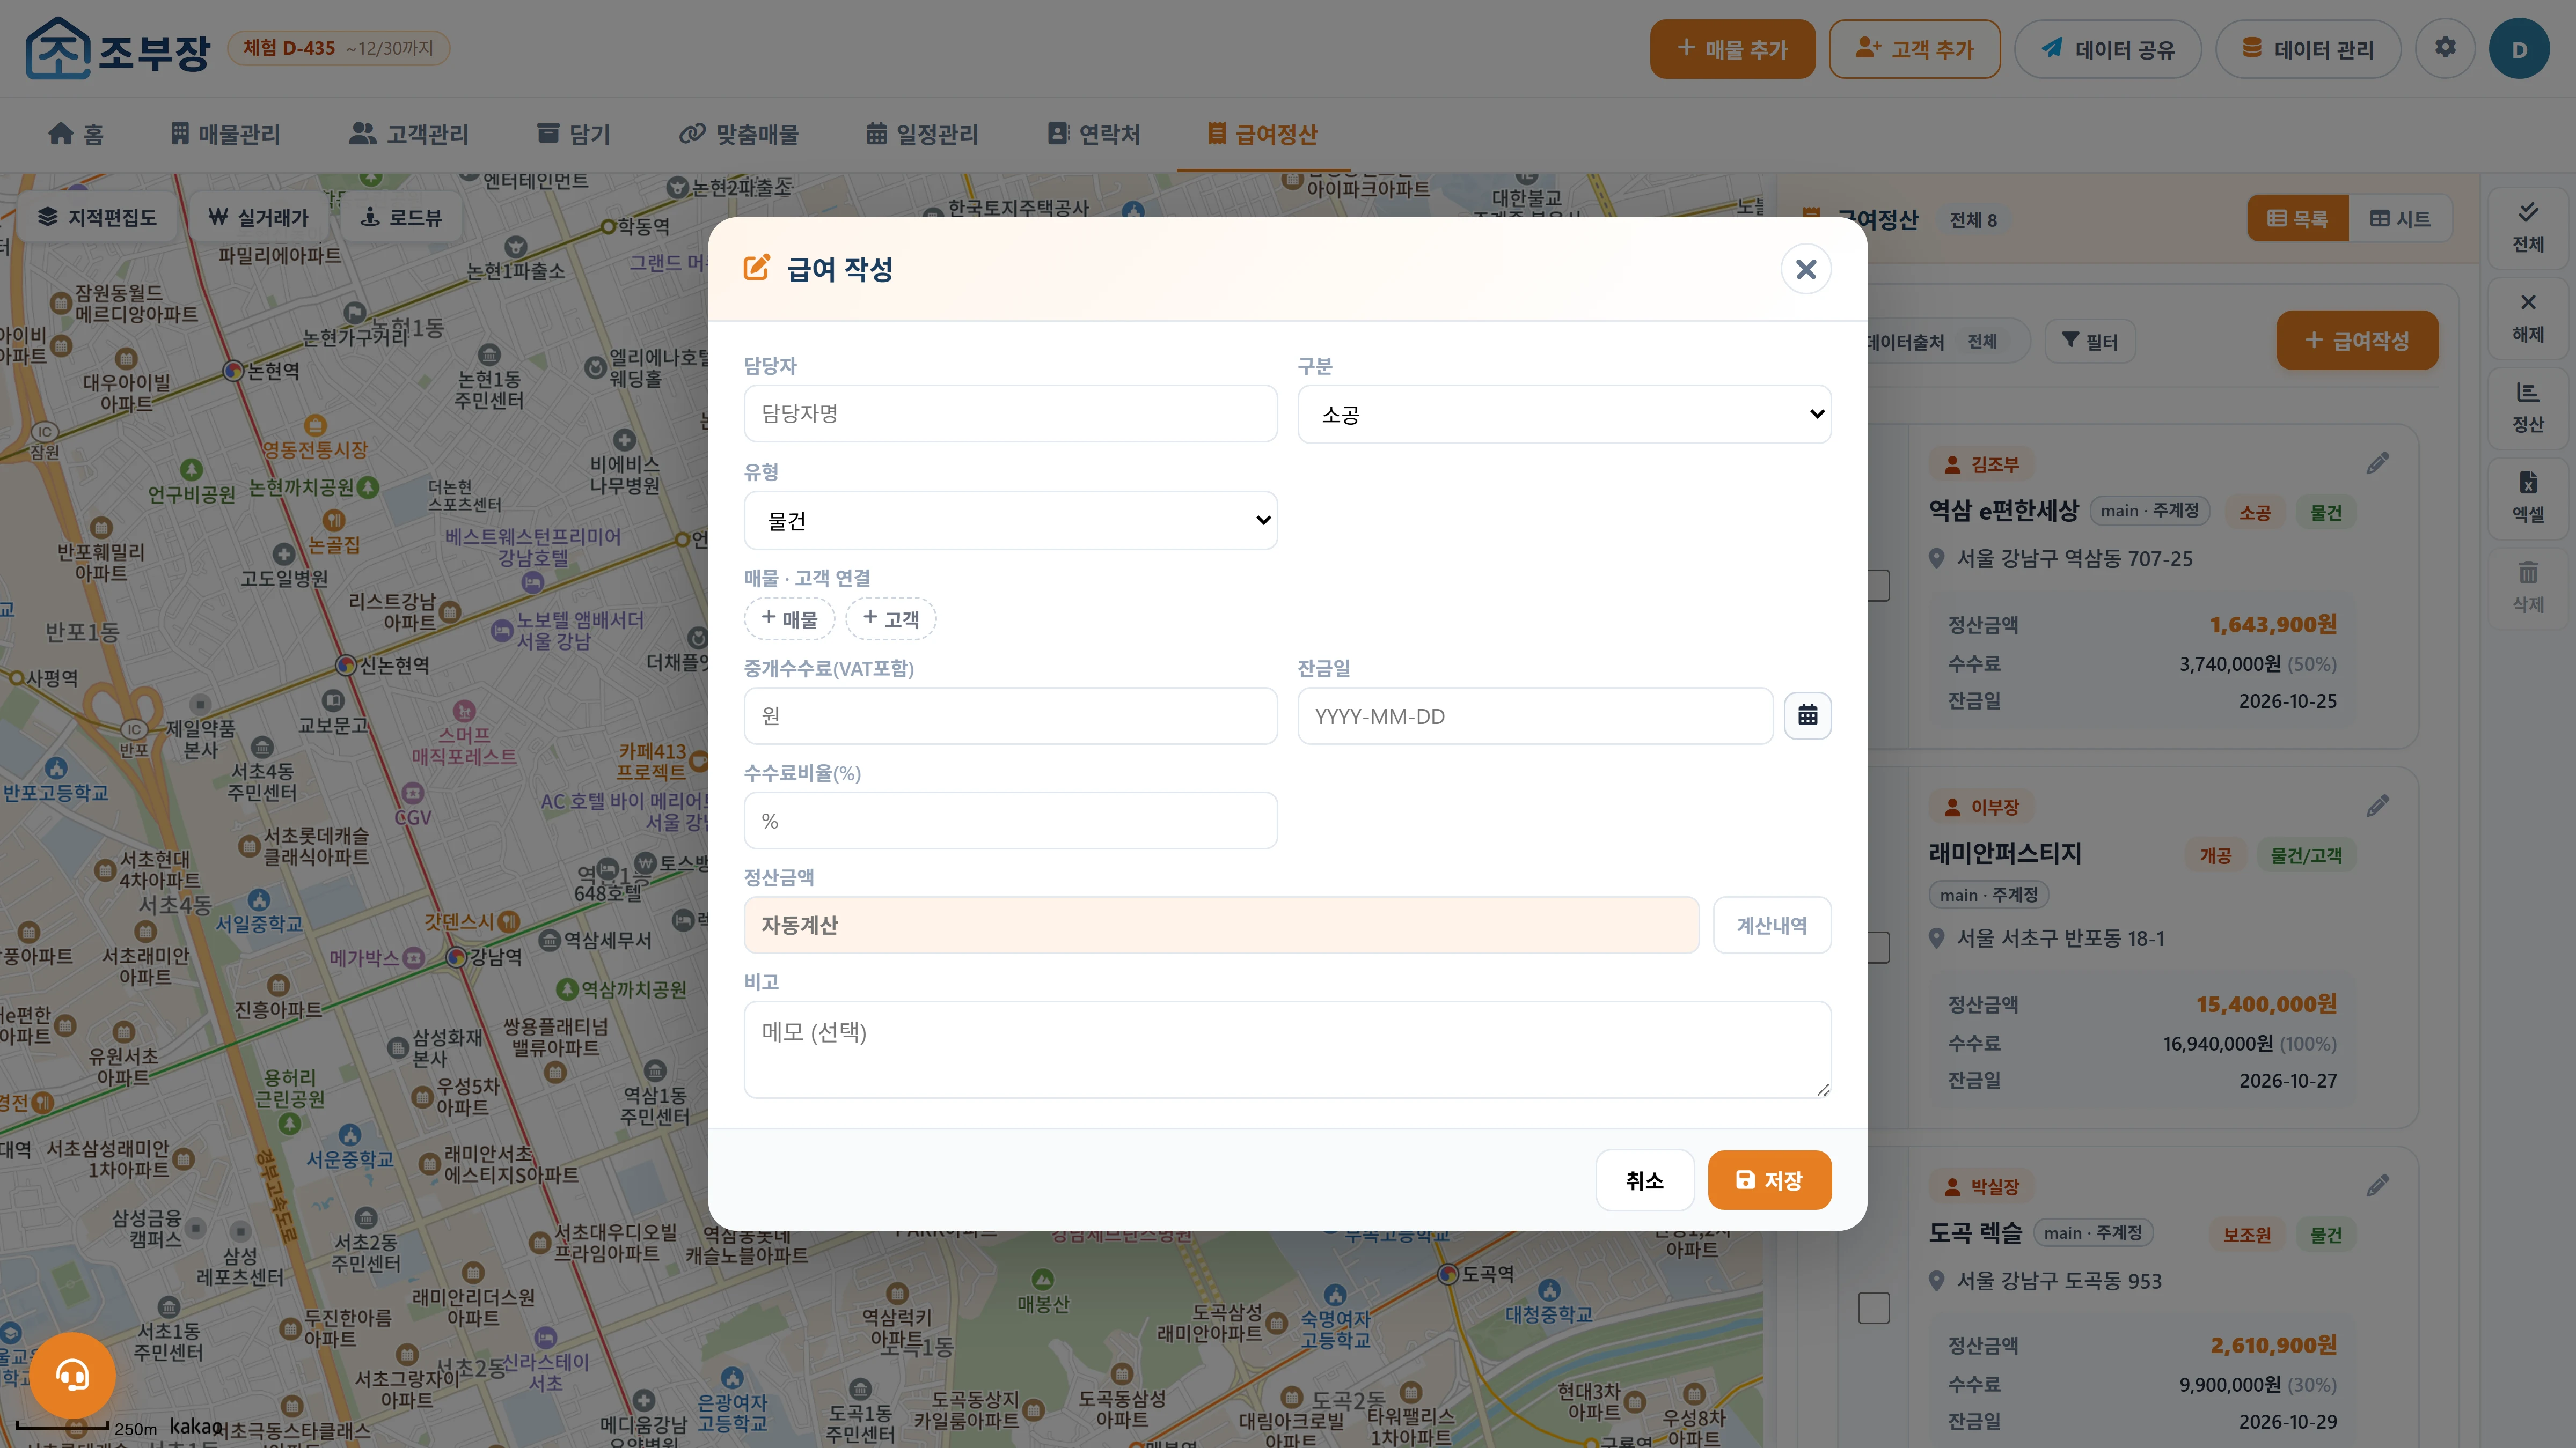This screenshot has width=2576, height=1448.
Task: Click 정산 icon in right sidebar
Action: (x=2527, y=408)
